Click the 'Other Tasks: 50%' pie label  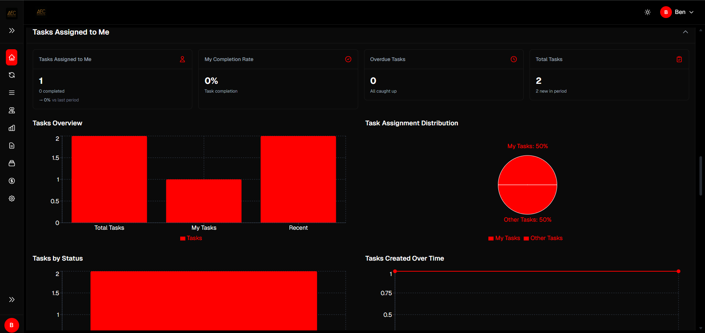[x=528, y=220]
